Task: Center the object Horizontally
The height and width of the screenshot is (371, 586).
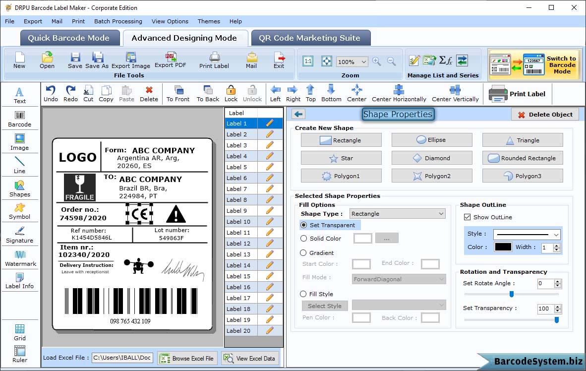Action: click(x=399, y=94)
